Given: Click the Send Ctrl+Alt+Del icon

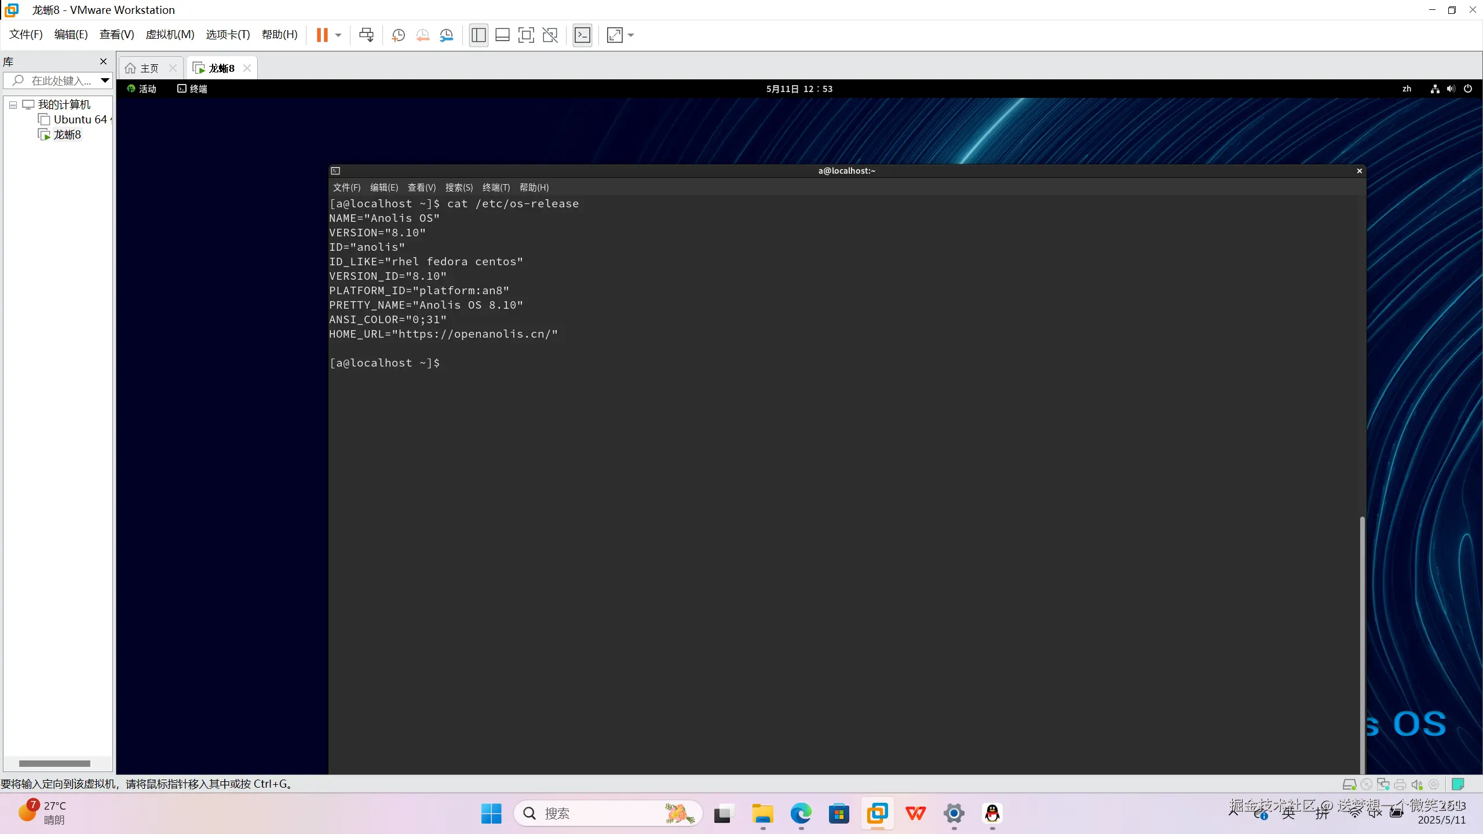Looking at the screenshot, I should pyautogui.click(x=366, y=35).
